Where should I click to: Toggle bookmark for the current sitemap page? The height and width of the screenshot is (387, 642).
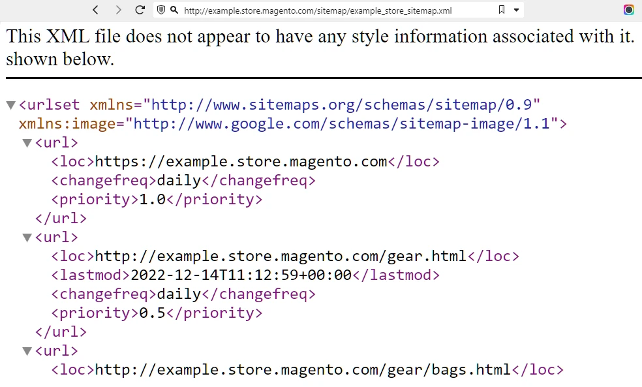pos(501,10)
